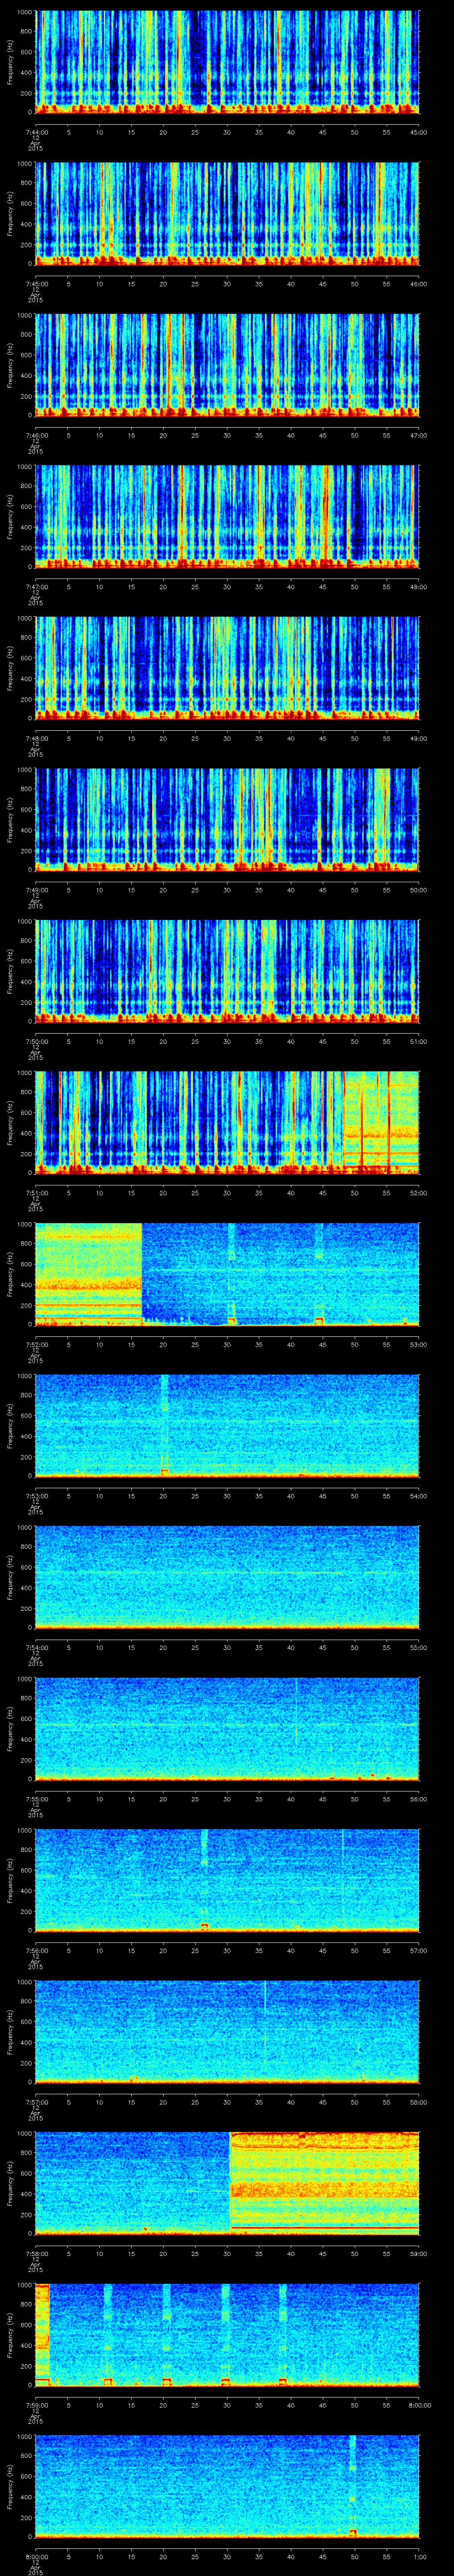
Task: Select the spectrogram starting at 7:55:00
Action: tap(227, 1728)
